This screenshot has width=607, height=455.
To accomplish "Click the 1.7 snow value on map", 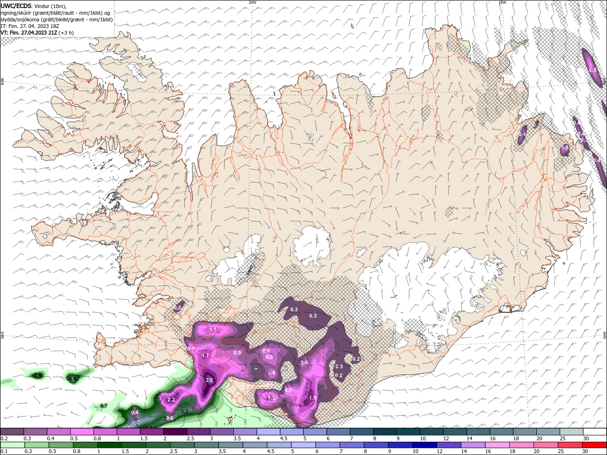I will pyautogui.click(x=205, y=355).
